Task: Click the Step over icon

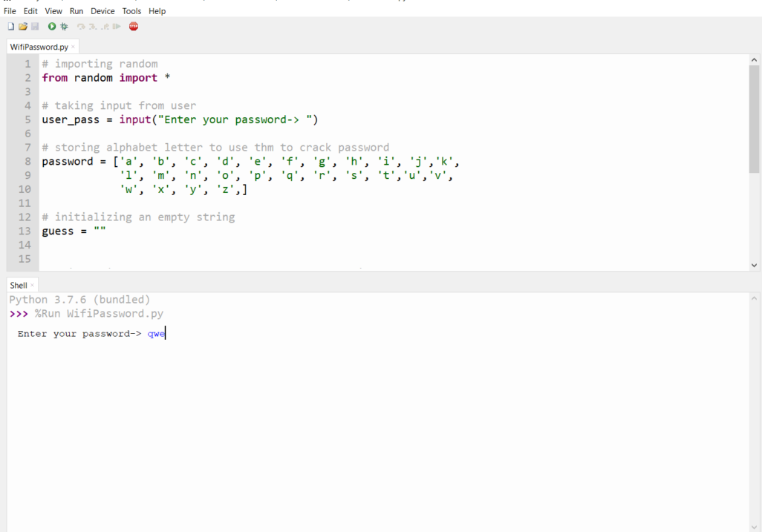Action: 81,27
